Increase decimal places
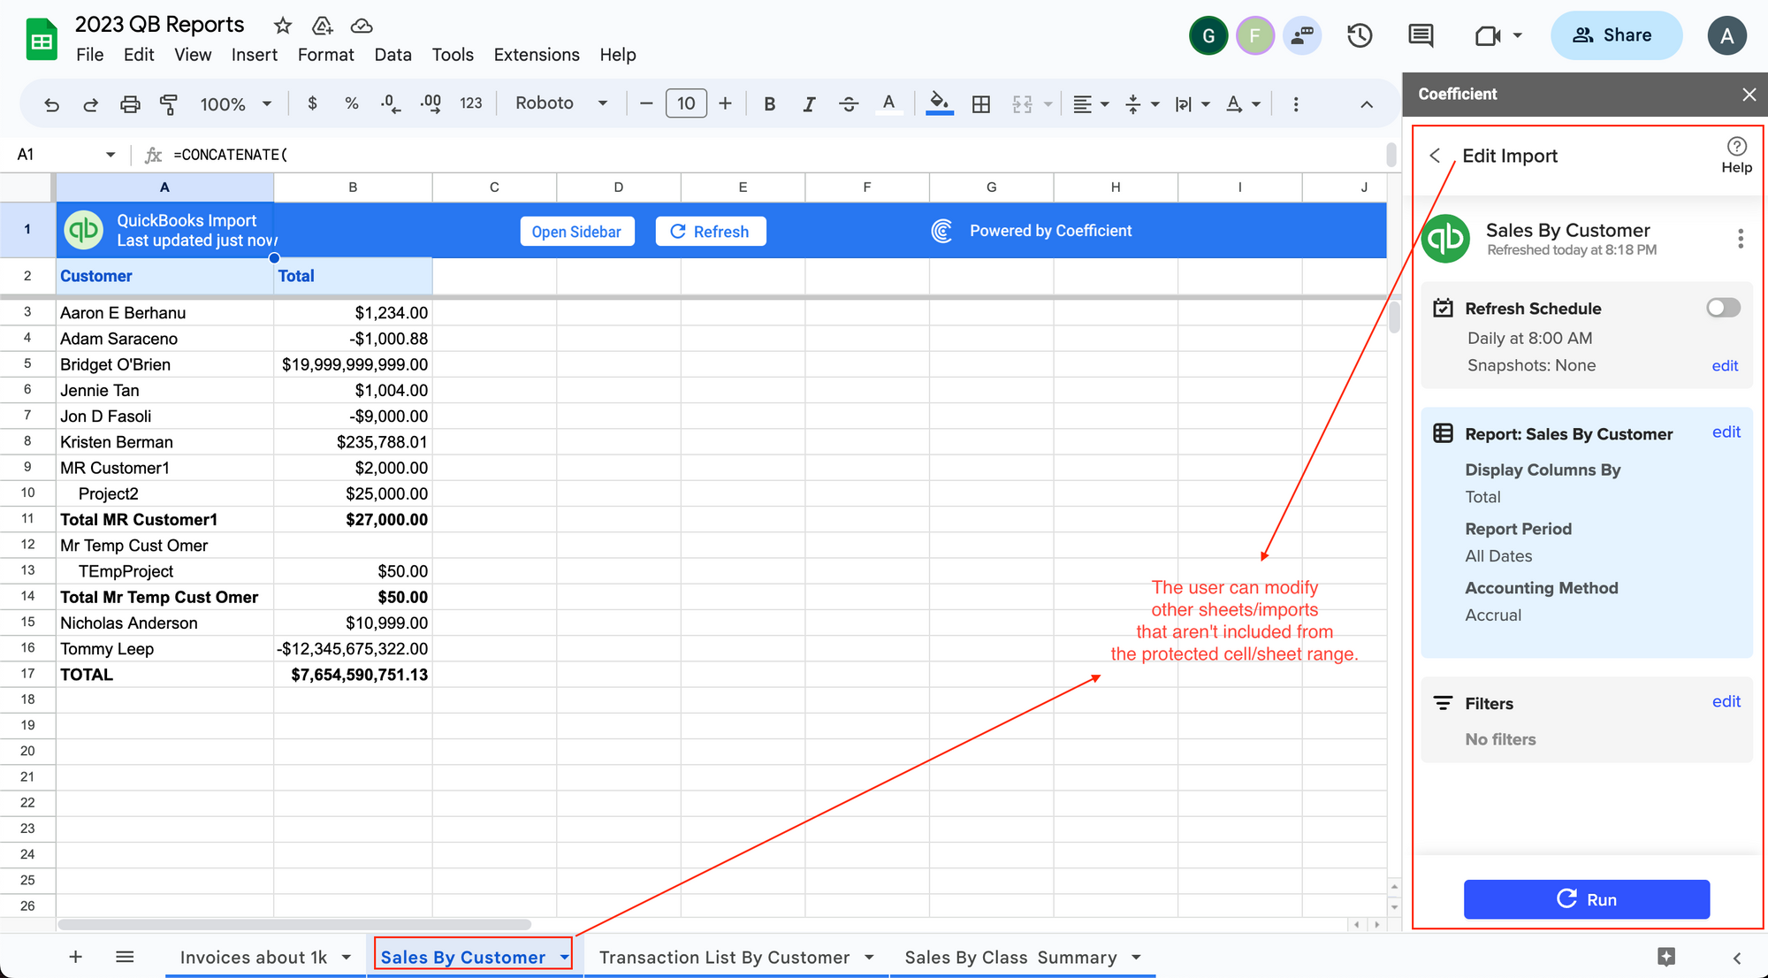This screenshot has height=978, width=1768. [x=431, y=103]
